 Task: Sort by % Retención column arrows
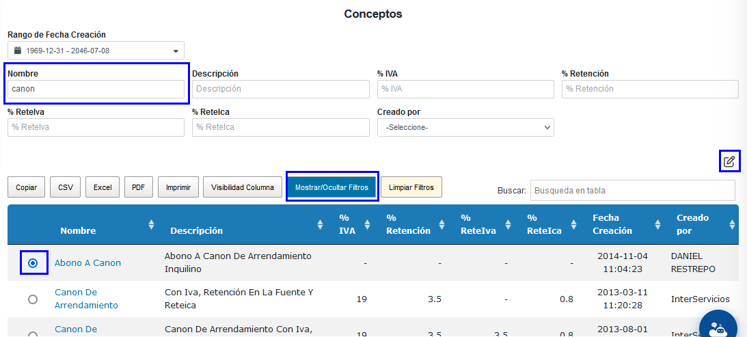point(442,224)
